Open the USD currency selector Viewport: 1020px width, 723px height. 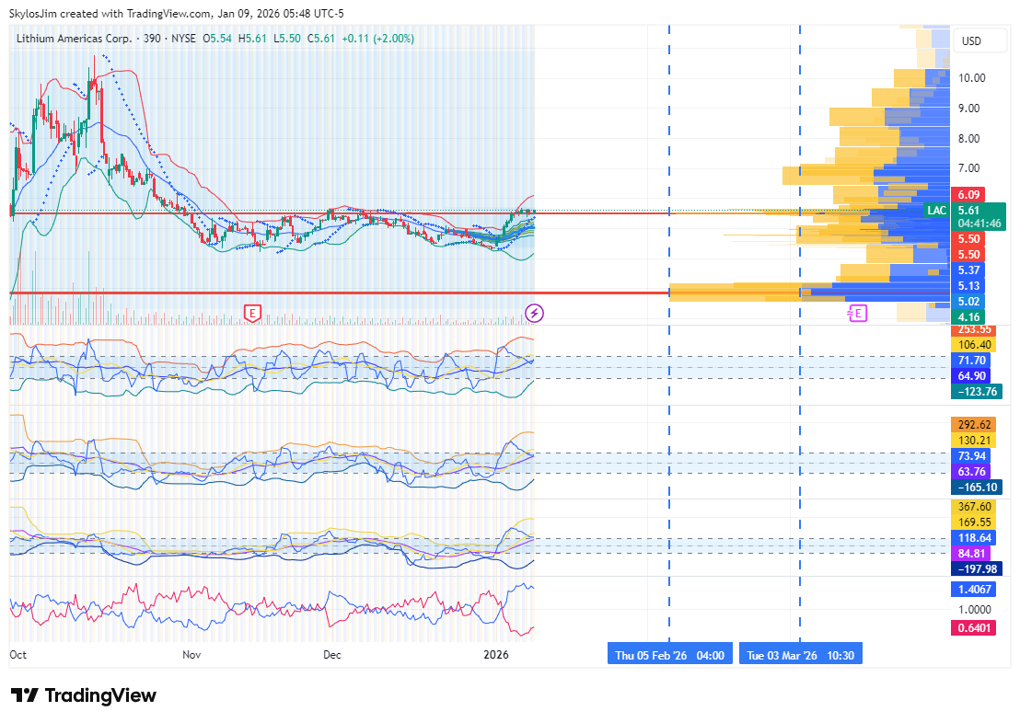971,41
